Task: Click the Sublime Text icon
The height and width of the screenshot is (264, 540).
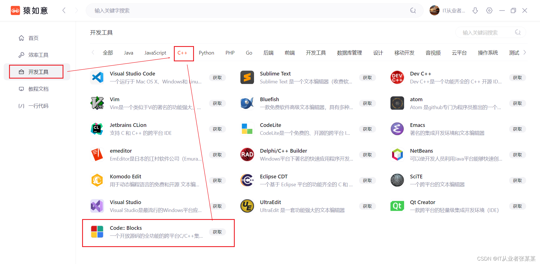Action: click(x=247, y=77)
